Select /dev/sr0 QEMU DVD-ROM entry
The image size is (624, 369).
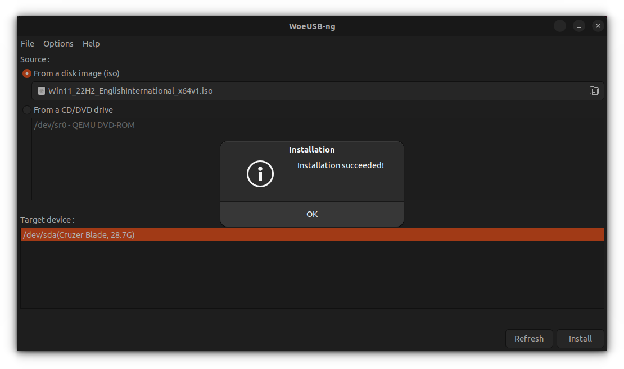click(84, 125)
